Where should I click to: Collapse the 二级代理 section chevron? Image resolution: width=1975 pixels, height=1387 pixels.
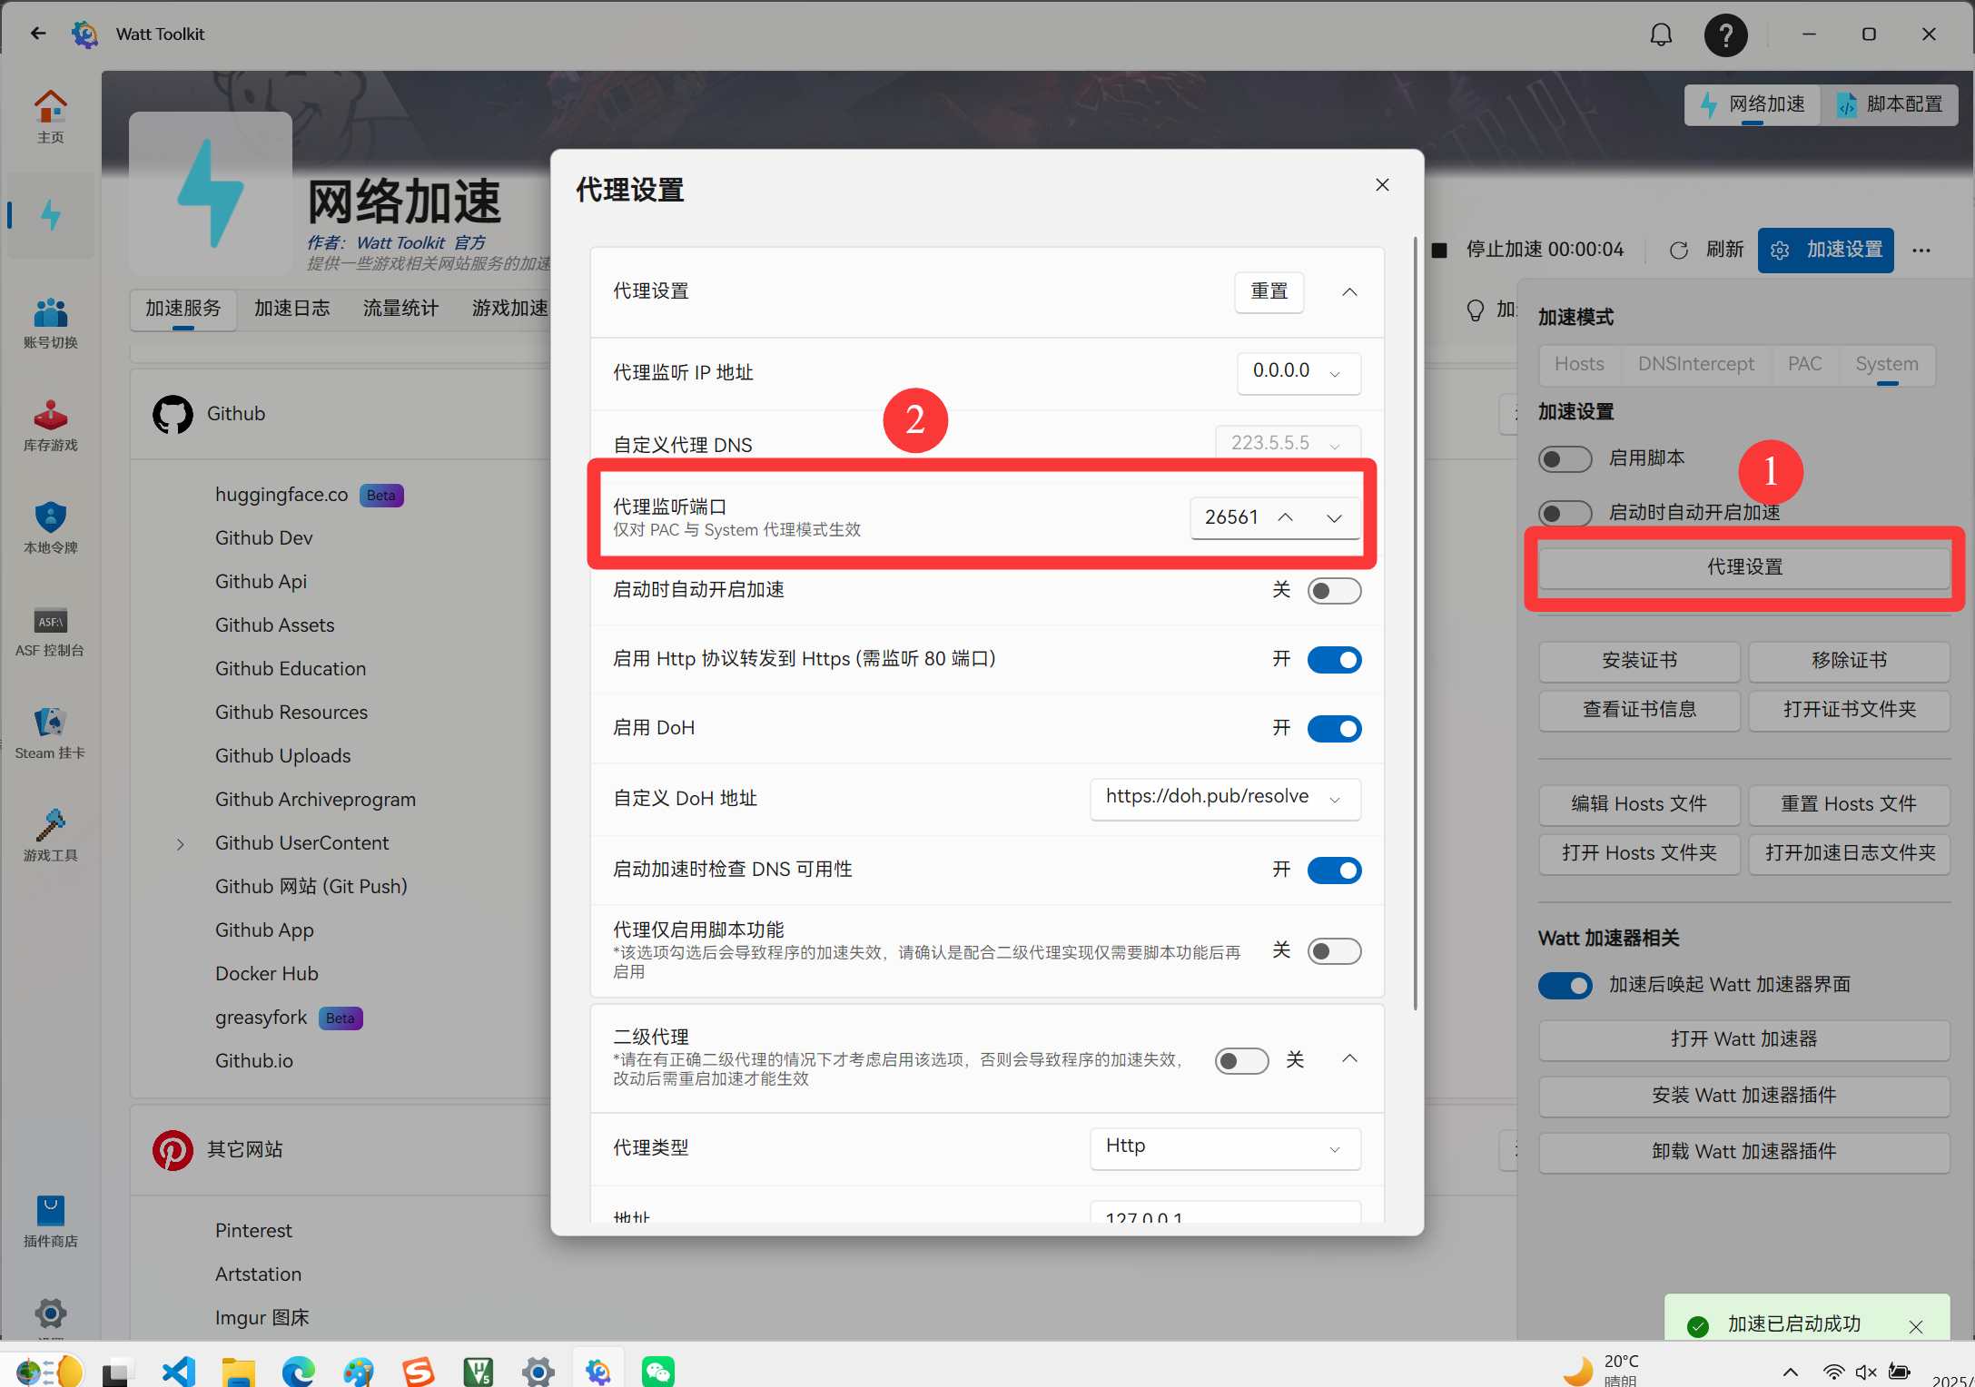(1349, 1058)
